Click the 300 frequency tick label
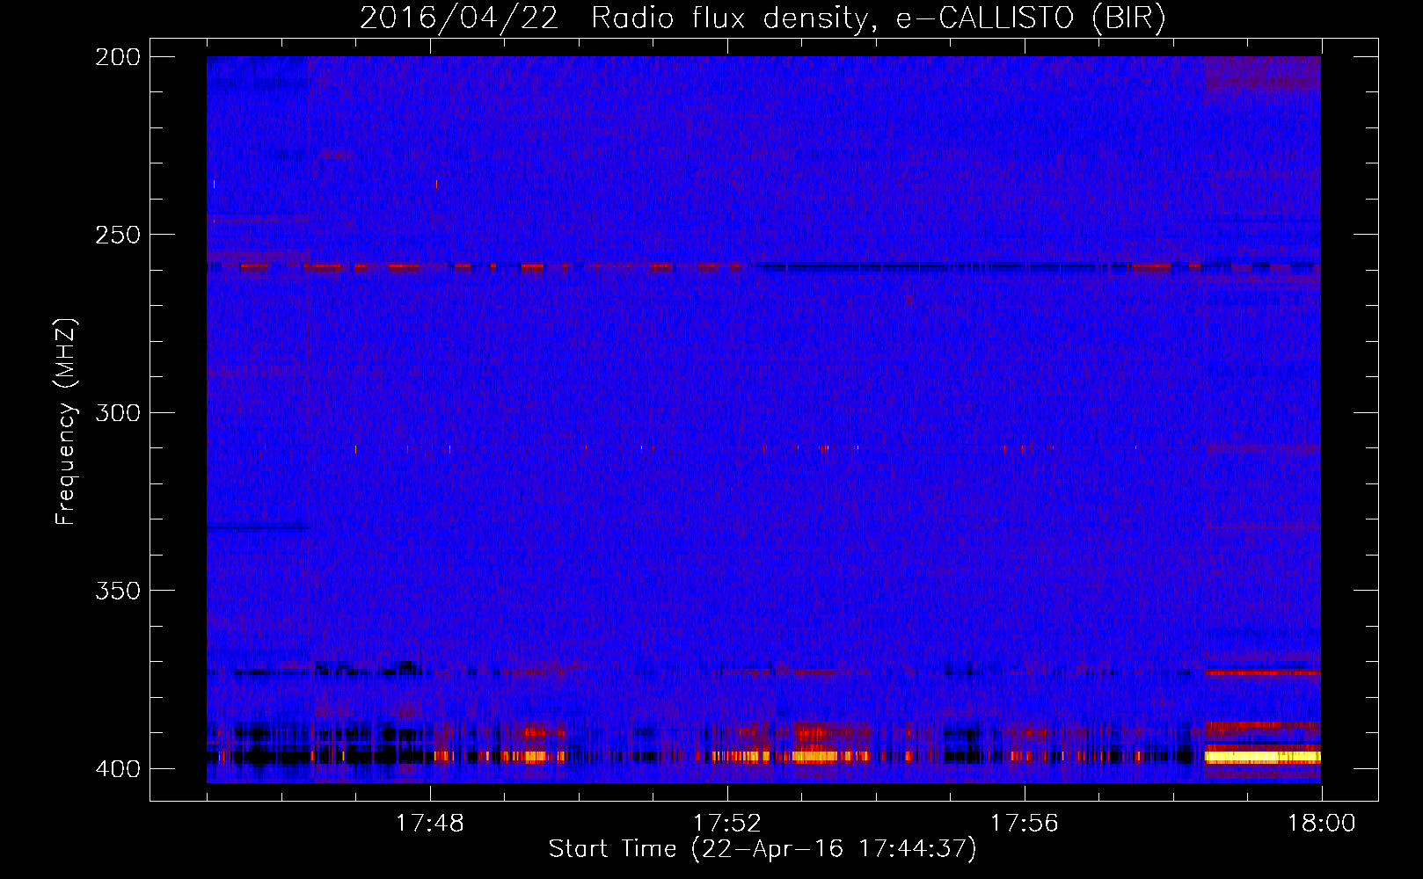 pyautogui.click(x=117, y=412)
